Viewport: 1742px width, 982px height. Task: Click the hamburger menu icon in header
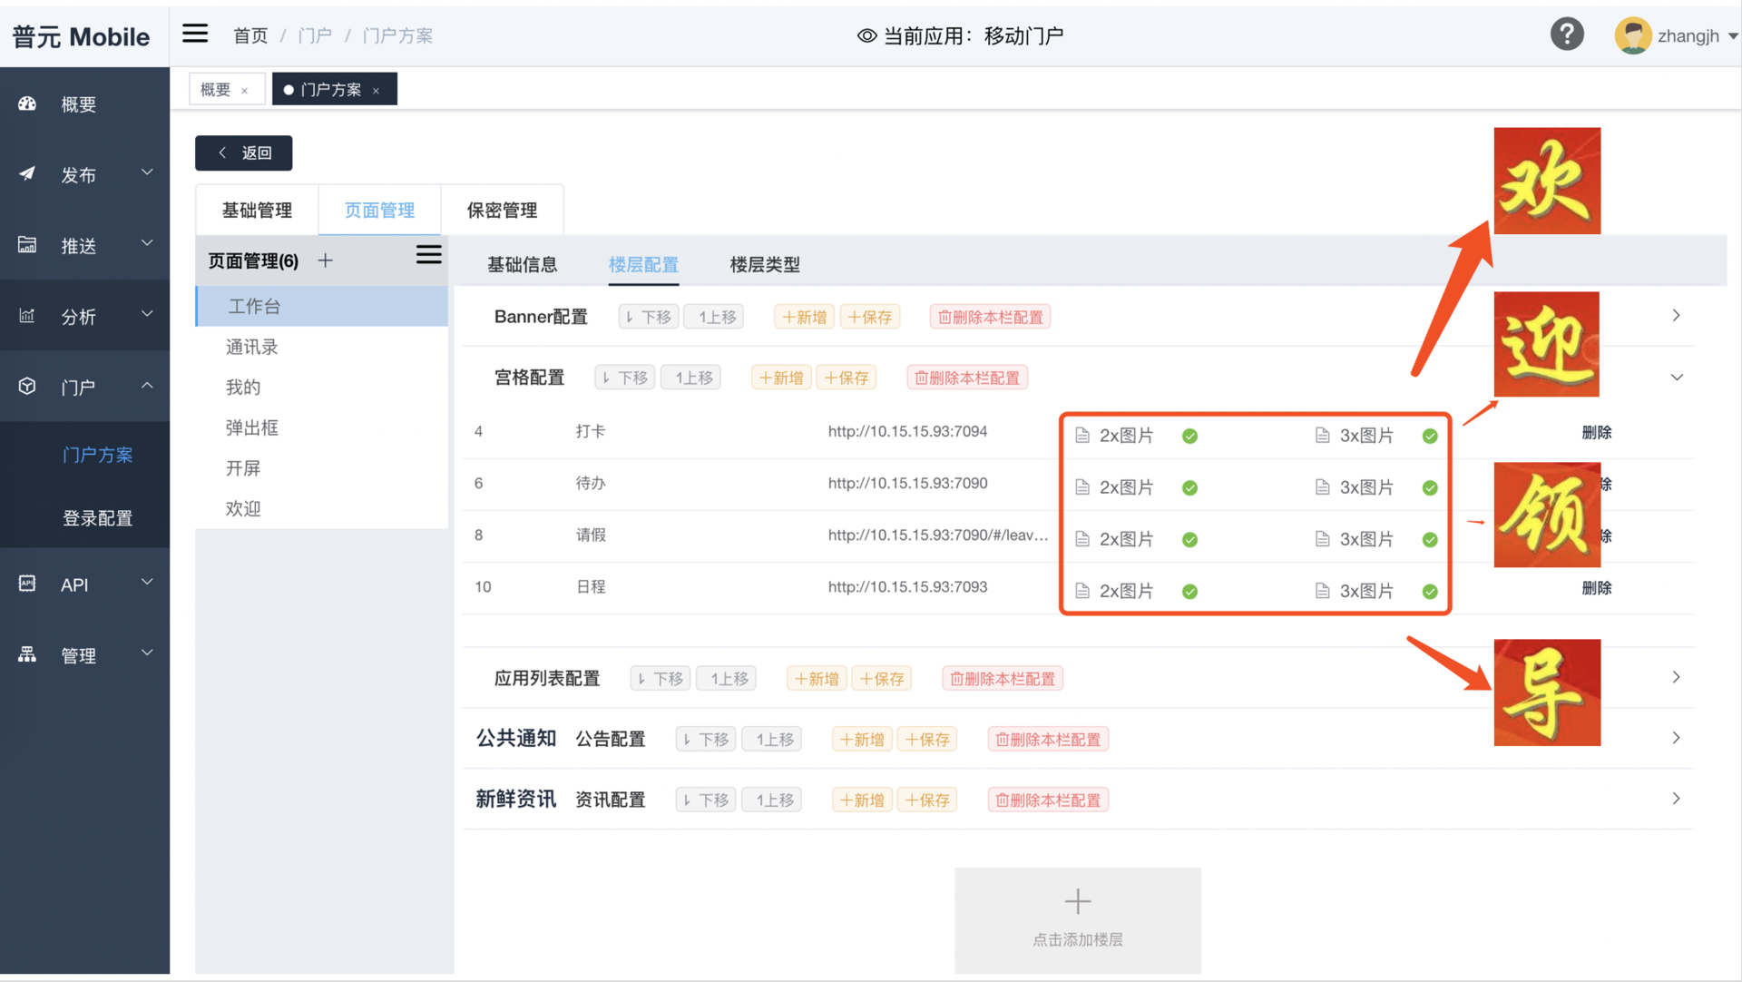195,34
